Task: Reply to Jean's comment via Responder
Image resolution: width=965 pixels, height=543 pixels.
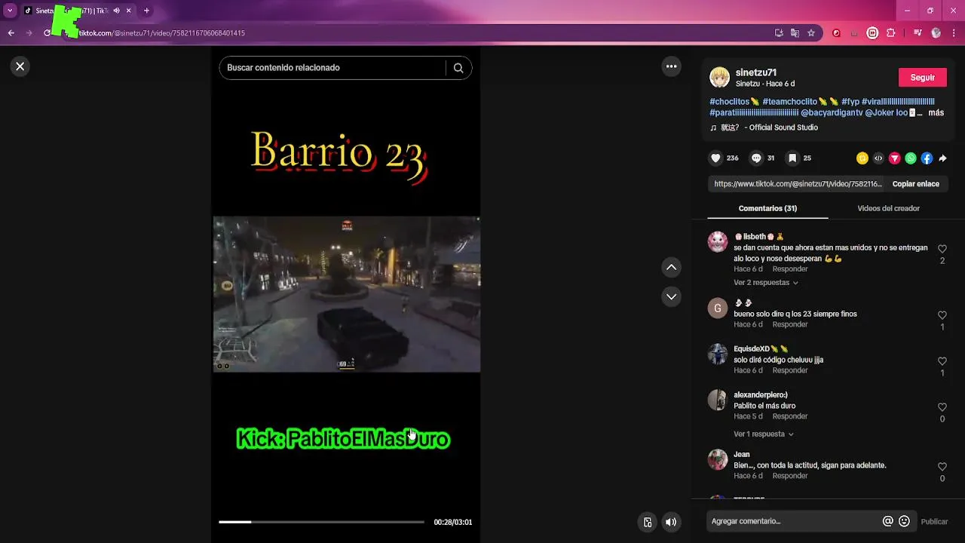Action: (790, 476)
